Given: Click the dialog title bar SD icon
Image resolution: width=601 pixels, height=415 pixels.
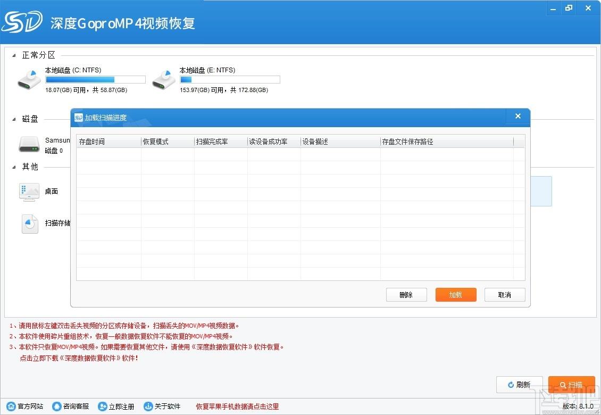Looking at the screenshot, I should point(79,118).
